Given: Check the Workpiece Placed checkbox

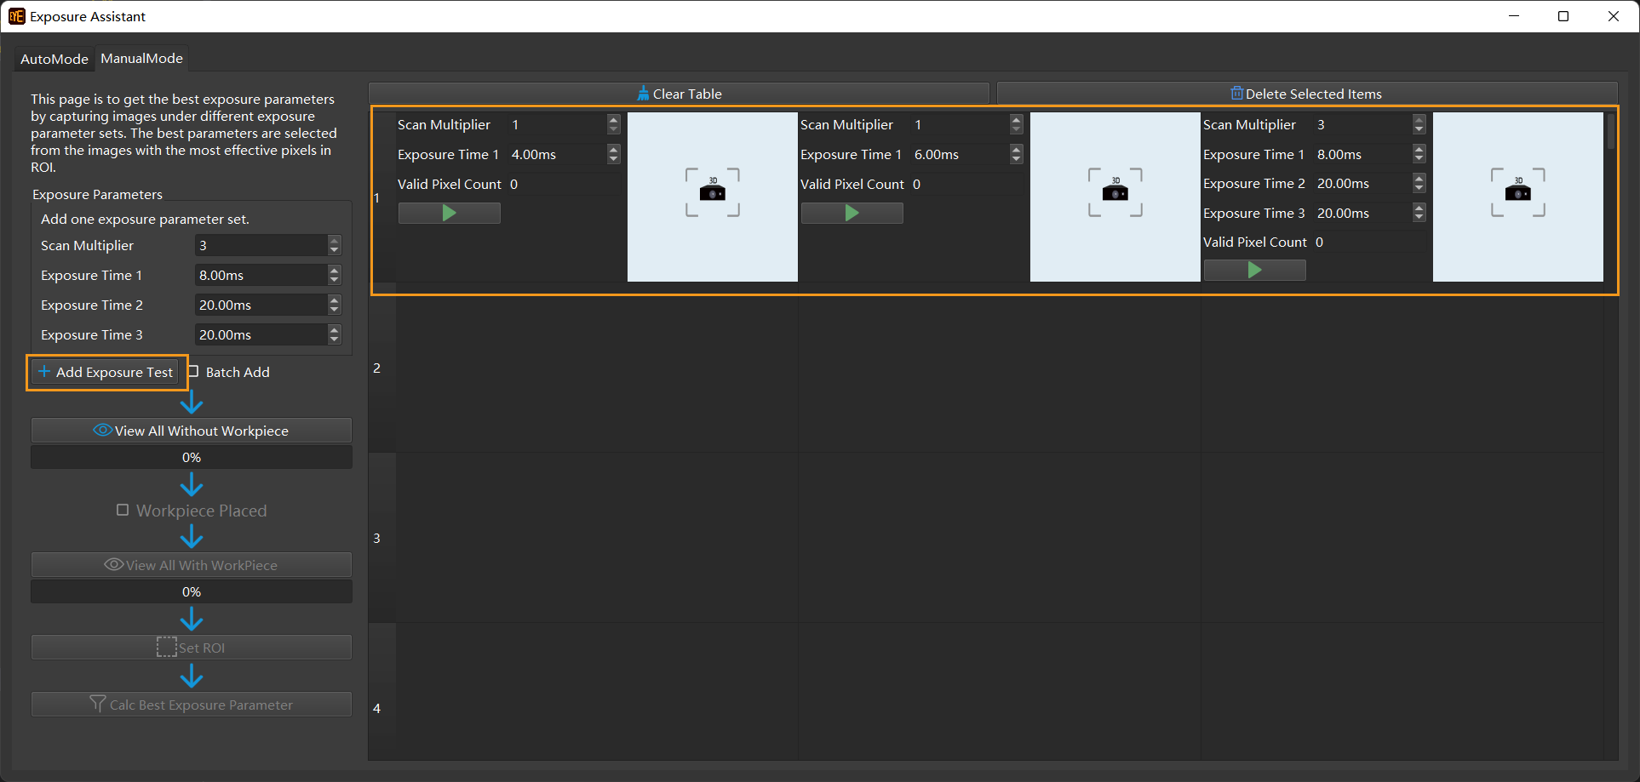Looking at the screenshot, I should (123, 511).
